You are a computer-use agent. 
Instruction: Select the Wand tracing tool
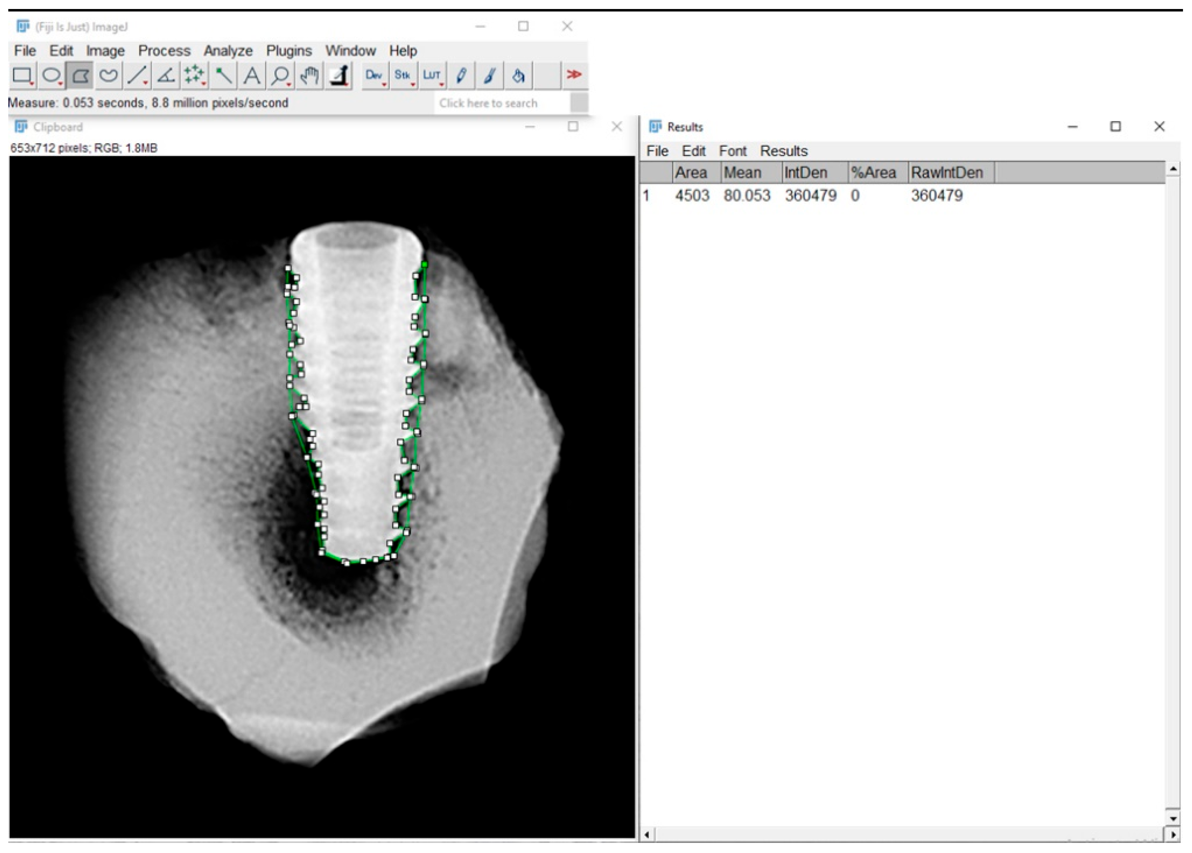pos(223,76)
